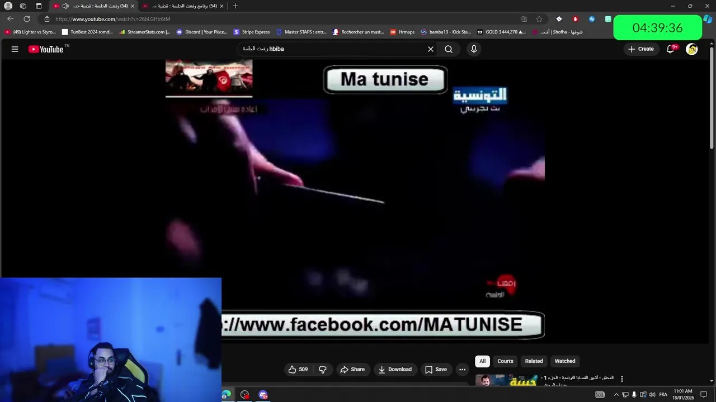Open the clock showing 11:01 AM
The height and width of the screenshot is (402, 716).
(683, 395)
